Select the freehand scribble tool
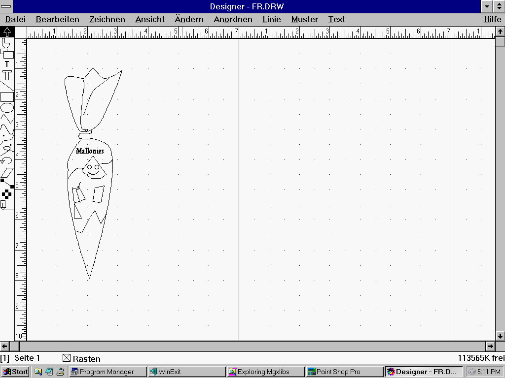 coord(7,151)
